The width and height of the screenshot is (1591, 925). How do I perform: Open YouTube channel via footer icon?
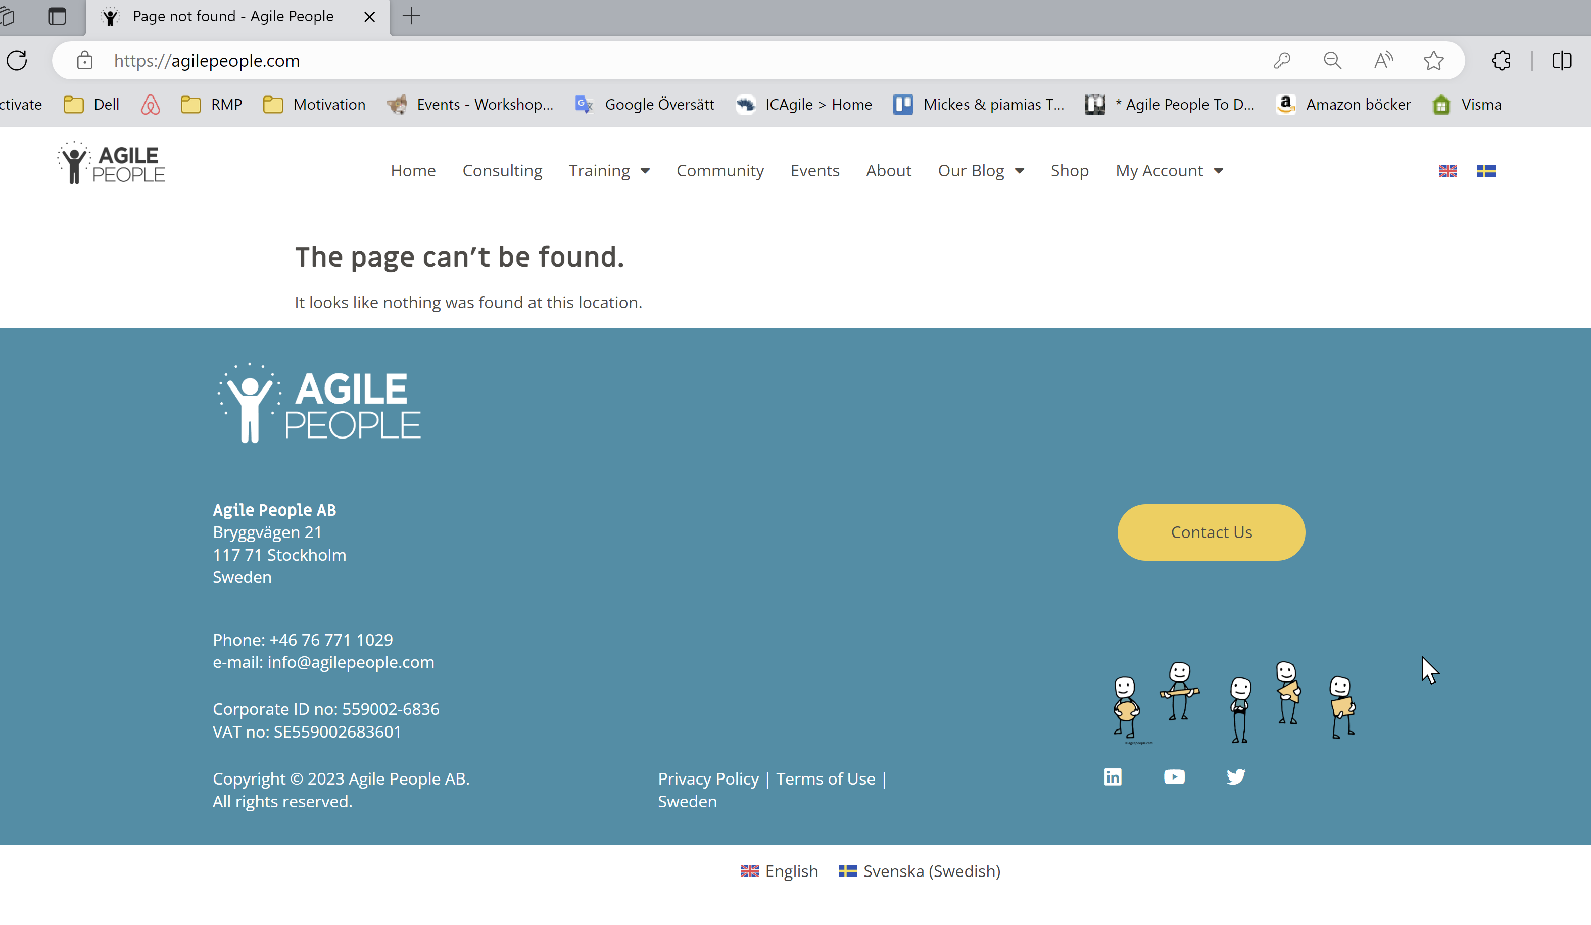[x=1174, y=776]
